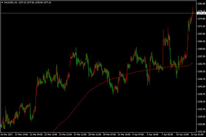206x137 pixels.
Task: Click the 7 Apr 02:00 time label
Action: tap(168, 134)
